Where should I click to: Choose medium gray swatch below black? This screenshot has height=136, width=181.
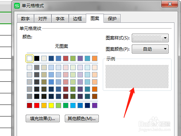pos(37,67)
